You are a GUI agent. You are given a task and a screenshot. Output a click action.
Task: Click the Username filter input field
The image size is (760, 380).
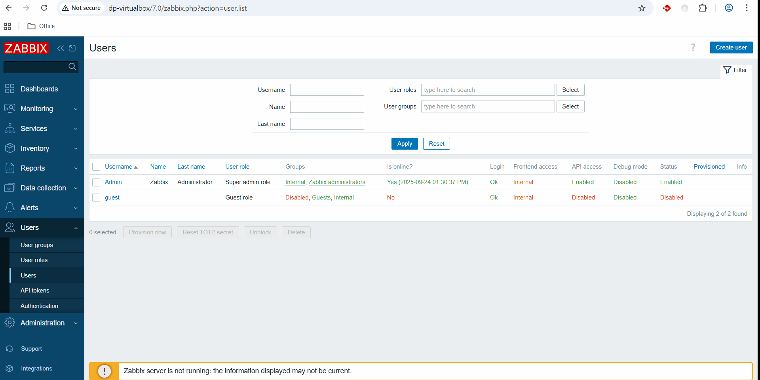coord(327,90)
